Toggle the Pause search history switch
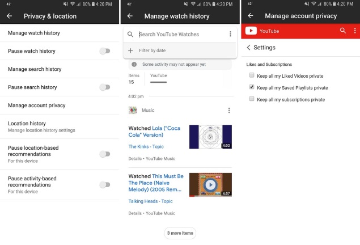This screenshot has height=245, width=360. [105, 87]
